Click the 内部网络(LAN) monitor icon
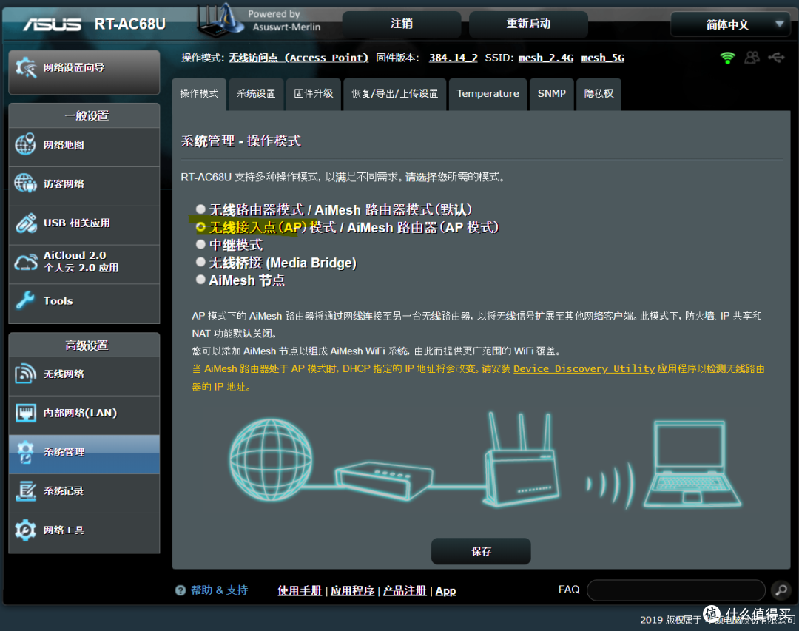Image resolution: width=799 pixels, height=631 pixels. click(x=25, y=412)
